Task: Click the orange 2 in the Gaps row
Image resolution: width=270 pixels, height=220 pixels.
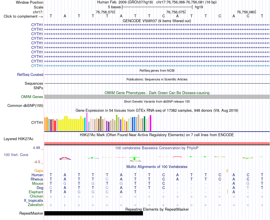Action: pyautogui.click(x=227, y=171)
